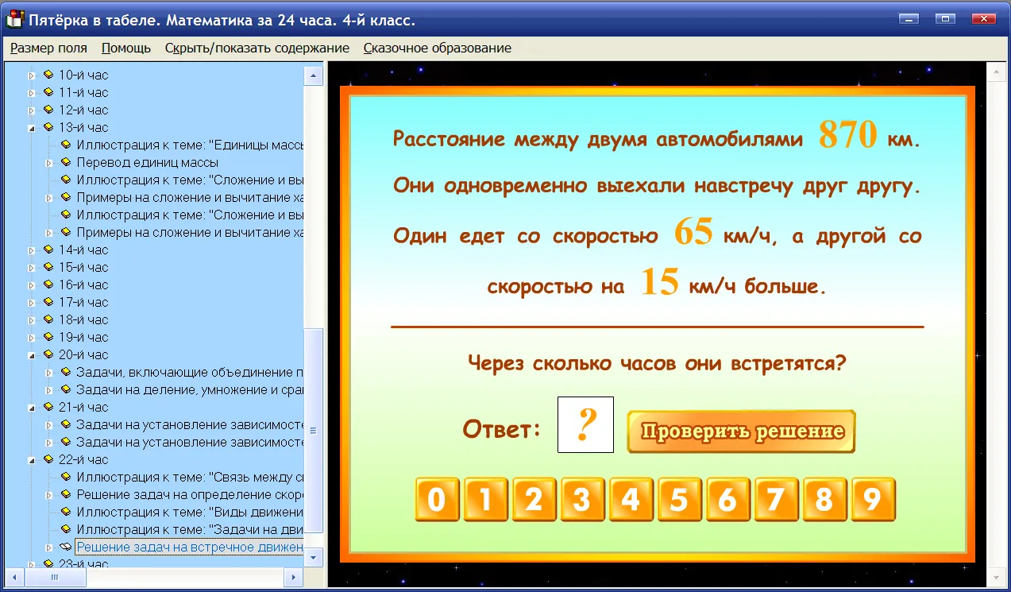This screenshot has width=1011, height=592.
Task: Click digit button 5
Action: coord(679,500)
